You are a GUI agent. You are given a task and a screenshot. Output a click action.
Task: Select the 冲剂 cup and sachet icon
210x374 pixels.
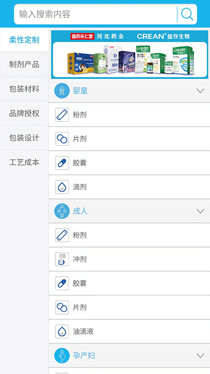62,259
